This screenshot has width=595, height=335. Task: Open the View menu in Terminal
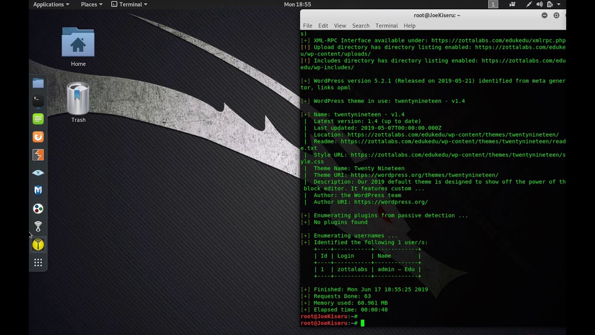point(340,26)
